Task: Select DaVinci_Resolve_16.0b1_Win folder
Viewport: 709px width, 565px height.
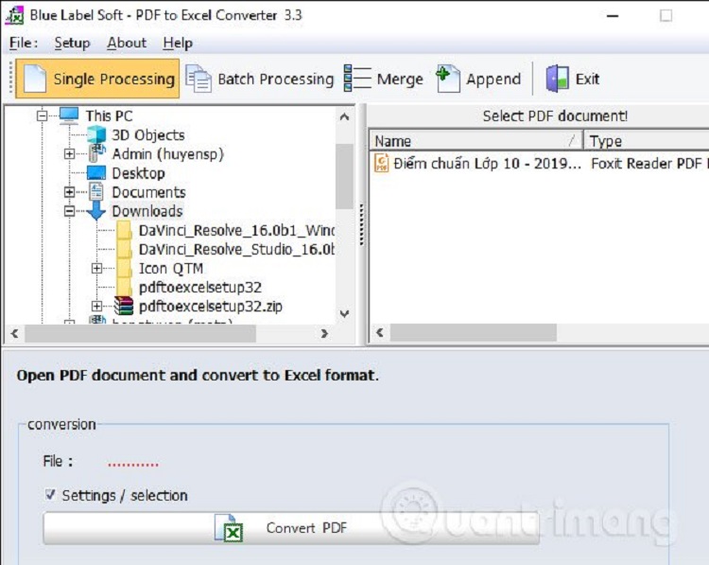Action: coord(236,230)
